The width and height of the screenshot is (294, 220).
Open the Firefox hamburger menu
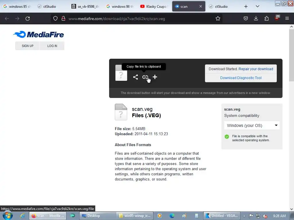tap(287, 19)
